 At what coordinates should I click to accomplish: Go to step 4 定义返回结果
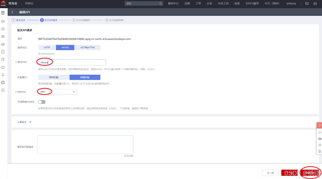[114, 20]
